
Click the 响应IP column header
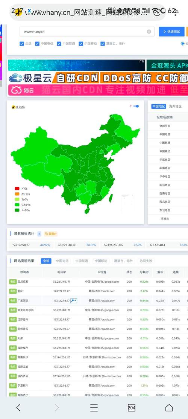click(x=61, y=272)
